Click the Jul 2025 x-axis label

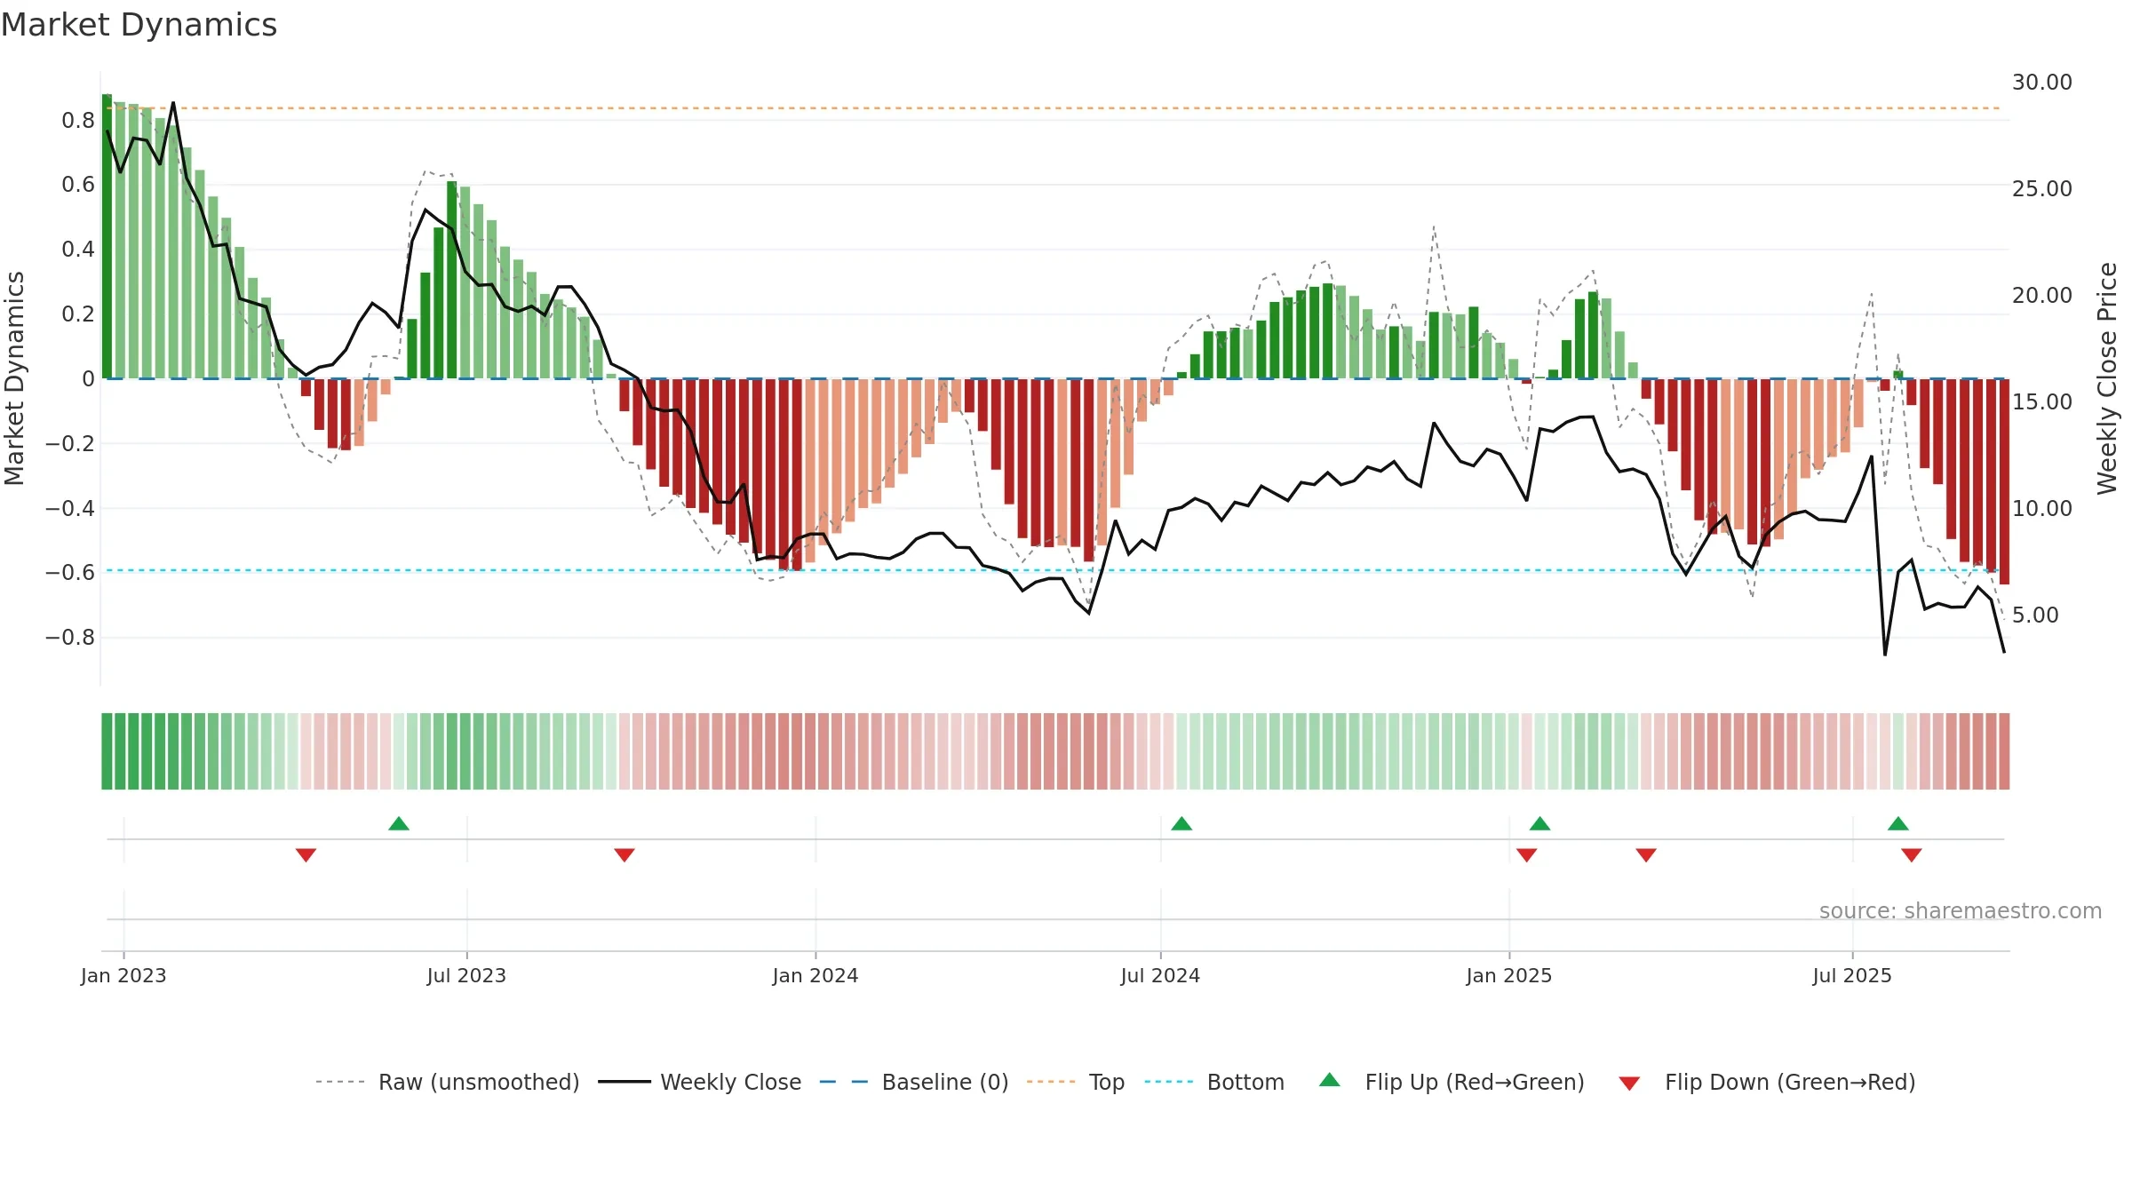point(1852,975)
